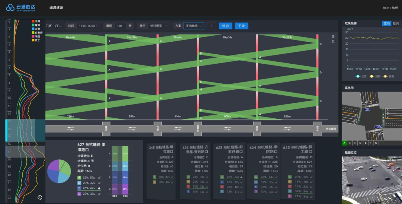
Task: Click lock icon on phase E of intersection 627
Action: (99, 188)
